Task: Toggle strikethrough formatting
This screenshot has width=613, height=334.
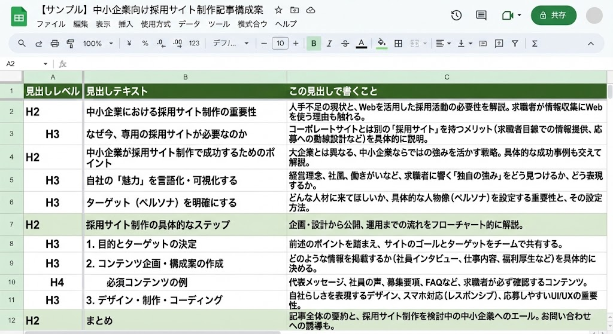Action: pos(345,44)
